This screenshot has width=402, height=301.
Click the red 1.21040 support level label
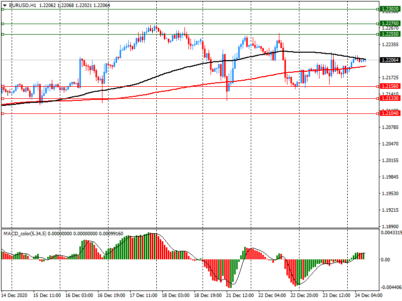point(390,113)
